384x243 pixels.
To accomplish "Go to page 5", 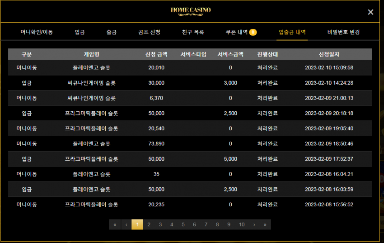I will [x=183, y=224].
